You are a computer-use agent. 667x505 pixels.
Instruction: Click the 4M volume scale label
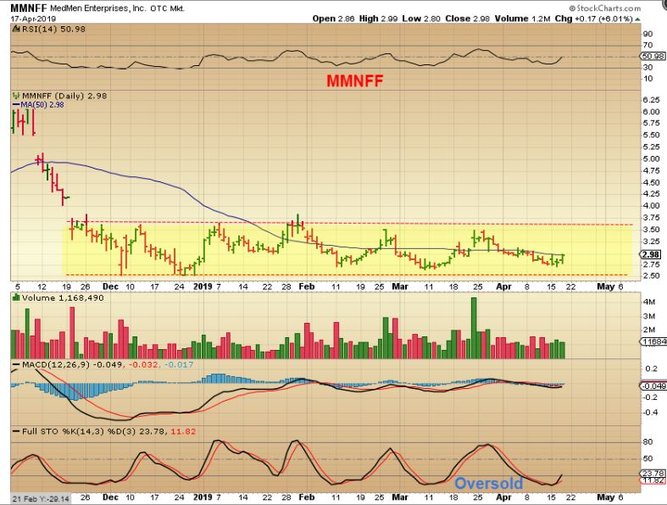coord(649,302)
